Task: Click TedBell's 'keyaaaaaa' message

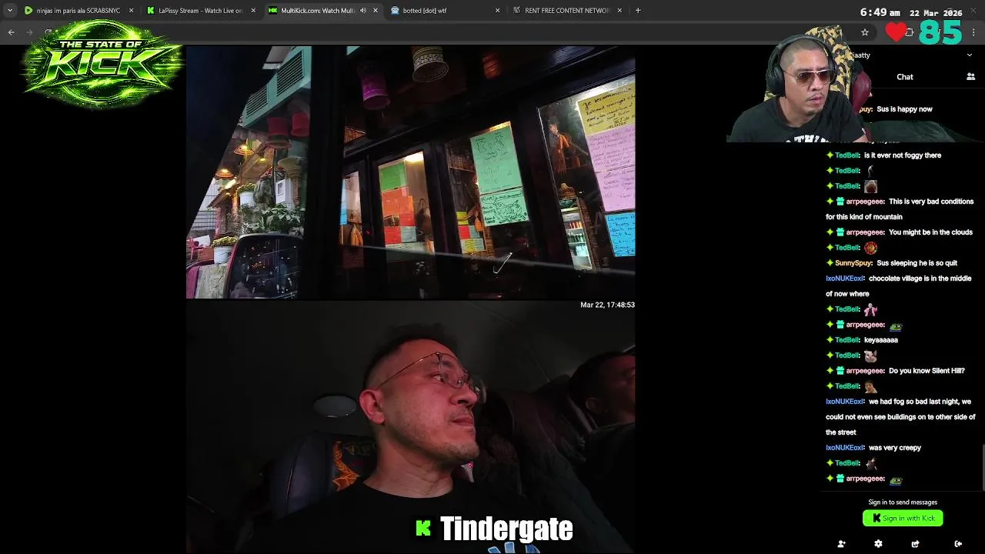Action: coord(881,340)
